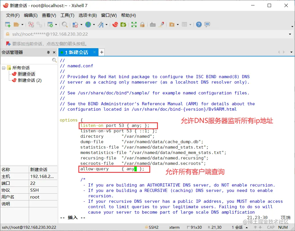Click the Open session folder icon

tap(17, 25)
